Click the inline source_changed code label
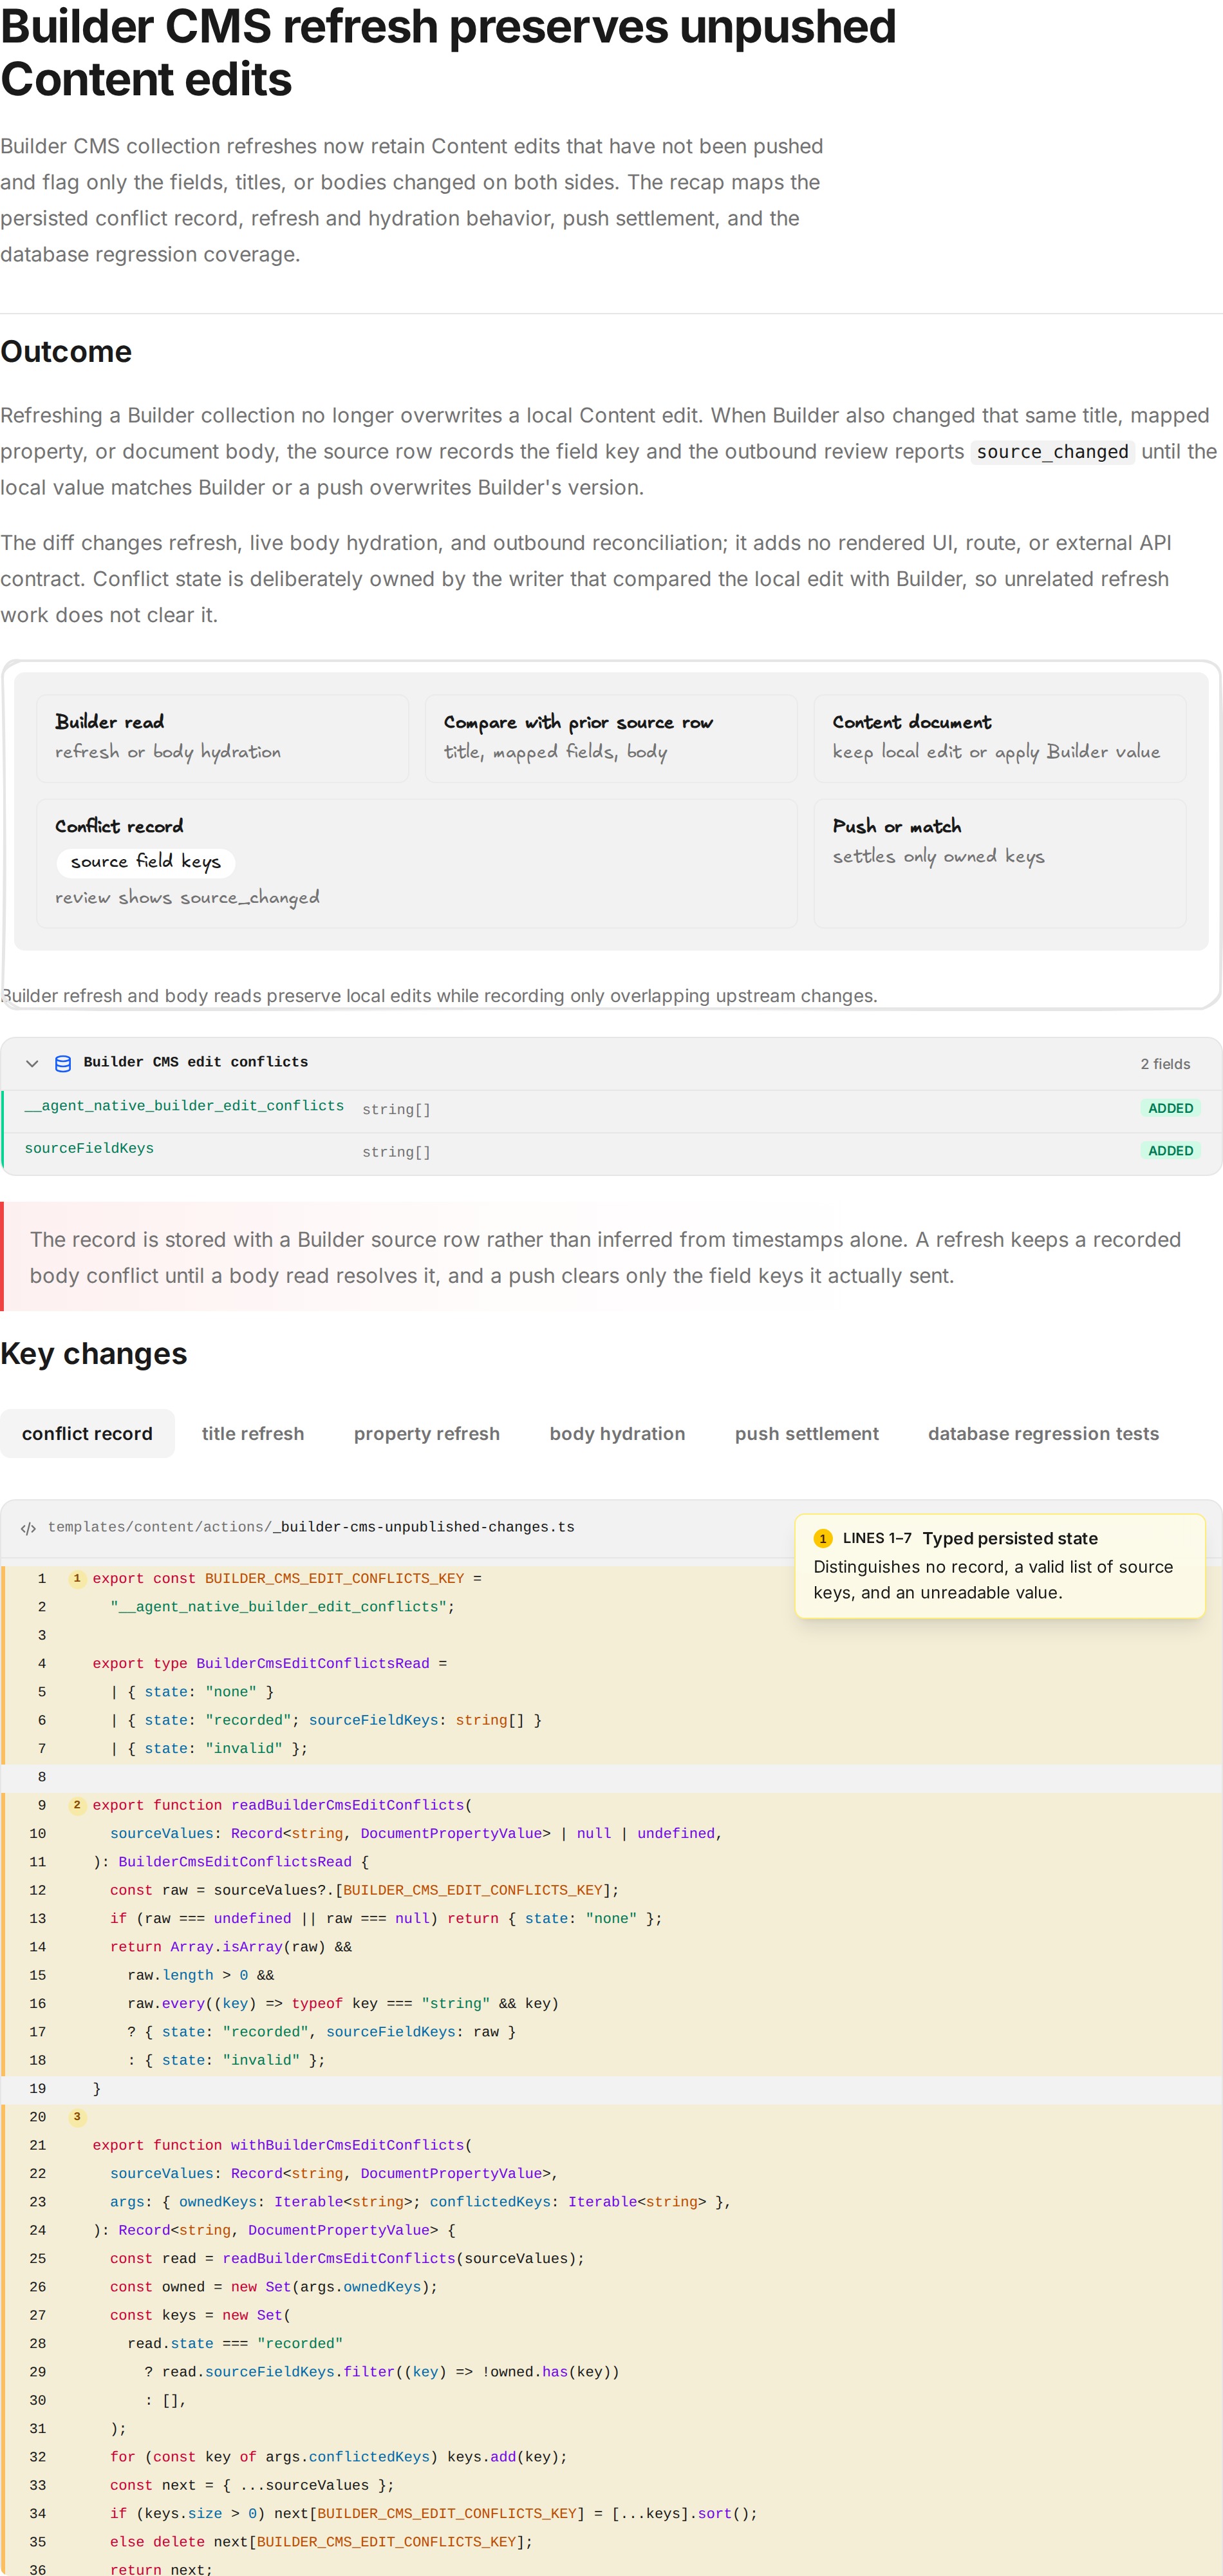 coord(1052,452)
